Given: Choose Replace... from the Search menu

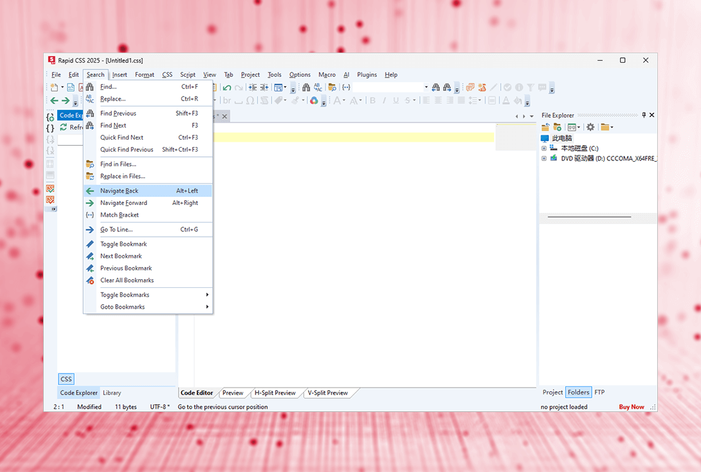Looking at the screenshot, I should (x=148, y=99).
